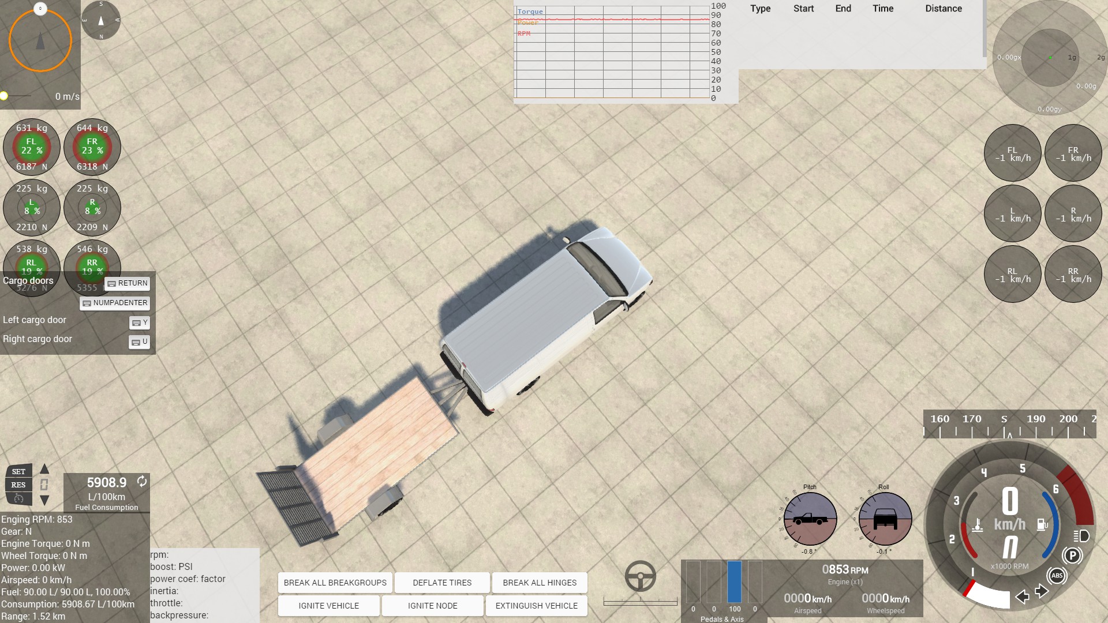The width and height of the screenshot is (1108, 623).
Task: Click the Fuel Consumption 5908.9 value
Action: point(107,482)
